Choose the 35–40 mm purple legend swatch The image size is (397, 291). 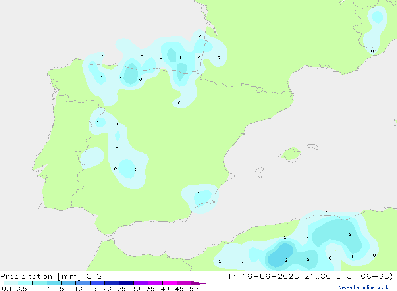(x=155, y=283)
